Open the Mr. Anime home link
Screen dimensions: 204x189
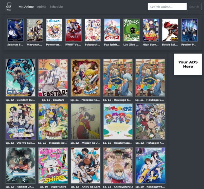point(26,7)
